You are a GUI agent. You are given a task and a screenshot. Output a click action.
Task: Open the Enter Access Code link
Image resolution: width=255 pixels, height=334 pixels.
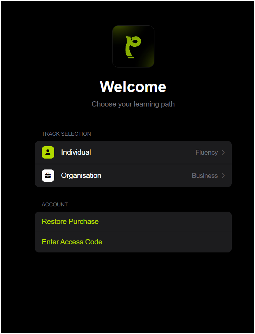72,242
